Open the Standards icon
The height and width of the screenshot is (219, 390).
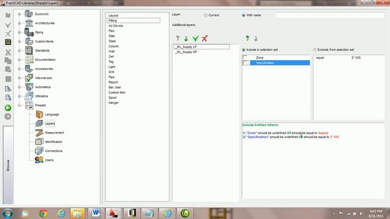tap(29, 50)
